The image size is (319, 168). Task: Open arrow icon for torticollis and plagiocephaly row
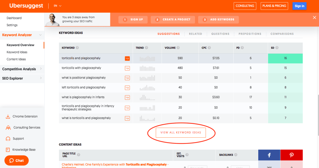pos(127,59)
